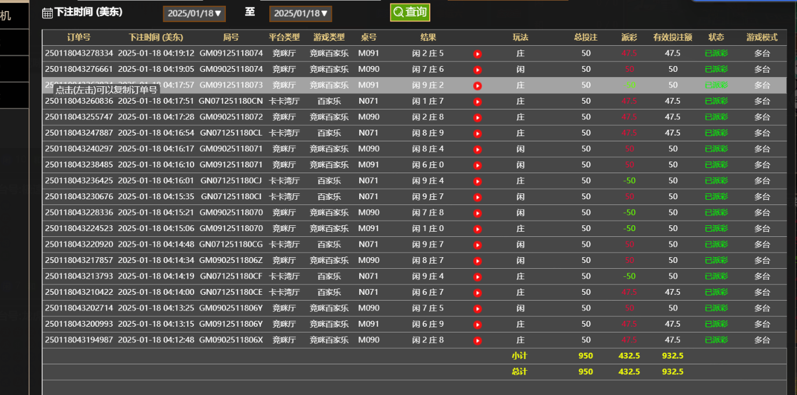Copy order number 250118043276661

[x=79, y=69]
